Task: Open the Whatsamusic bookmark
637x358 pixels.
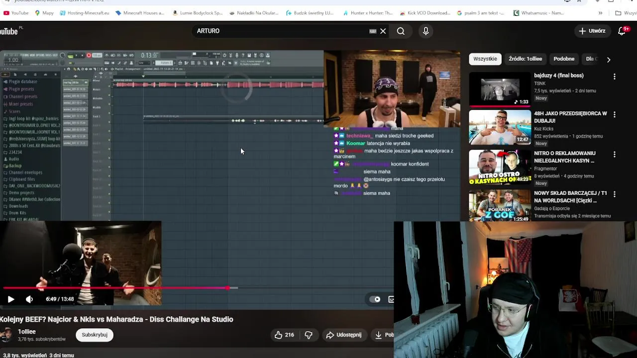Action: pyautogui.click(x=538, y=13)
